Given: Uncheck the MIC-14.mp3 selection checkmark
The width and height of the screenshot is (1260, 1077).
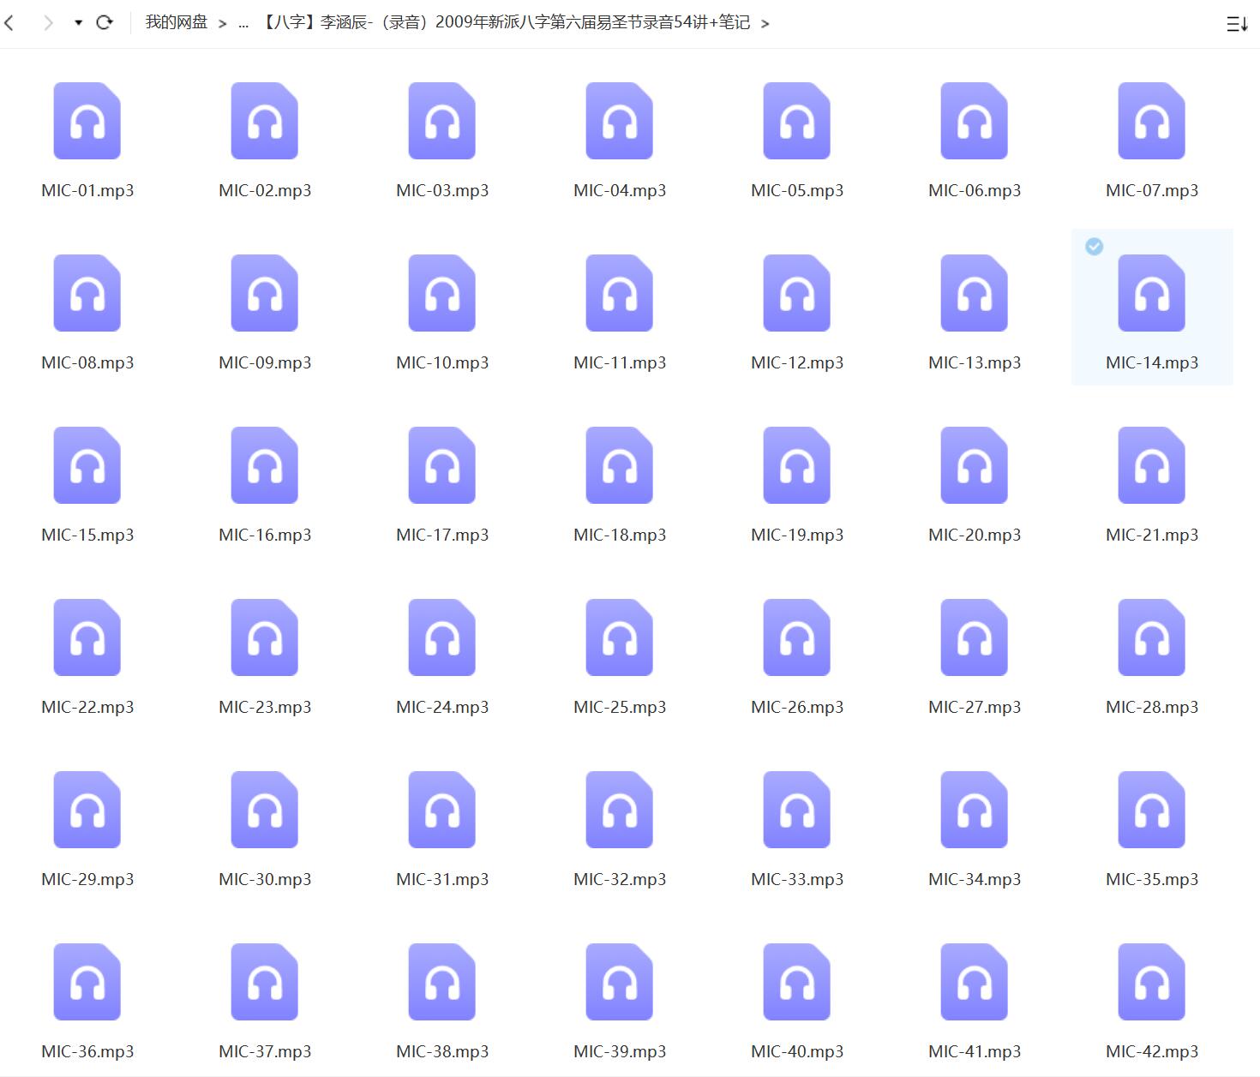Looking at the screenshot, I should [x=1094, y=247].
